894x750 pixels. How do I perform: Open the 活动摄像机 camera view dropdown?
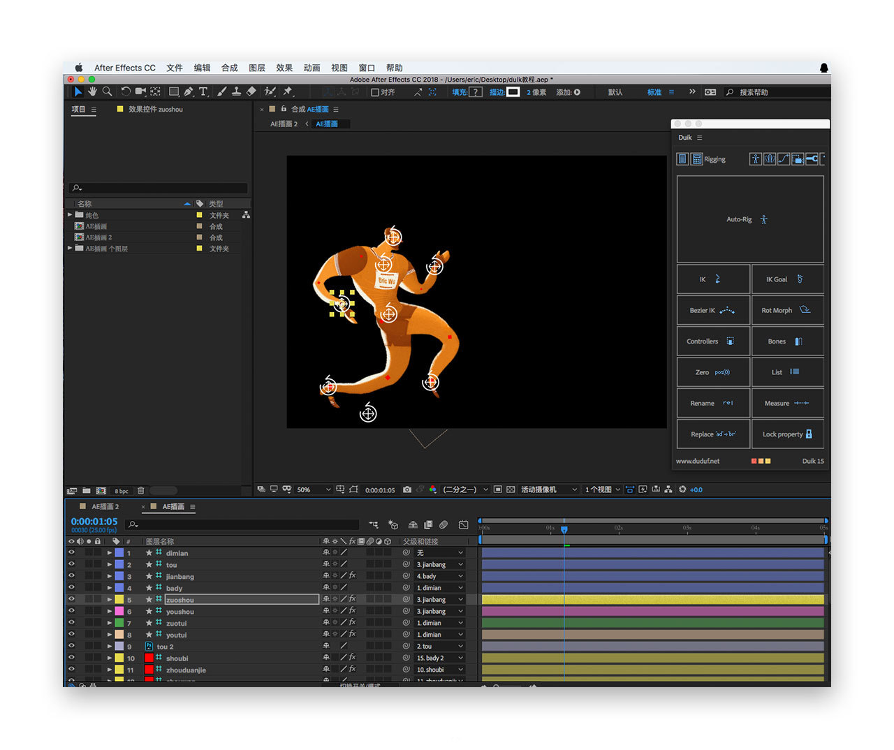click(550, 490)
